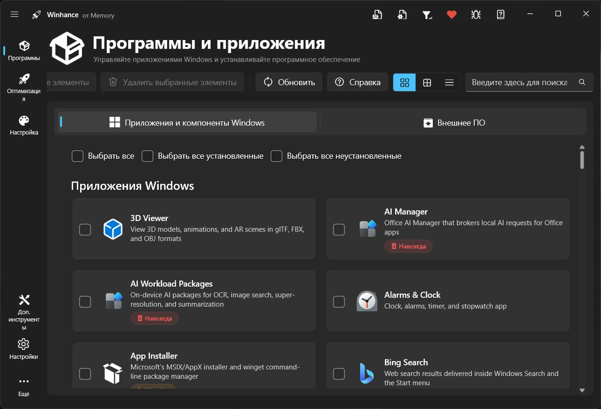Click the App Installer box icon
Image resolution: width=601 pixels, height=409 pixels.
click(x=113, y=373)
